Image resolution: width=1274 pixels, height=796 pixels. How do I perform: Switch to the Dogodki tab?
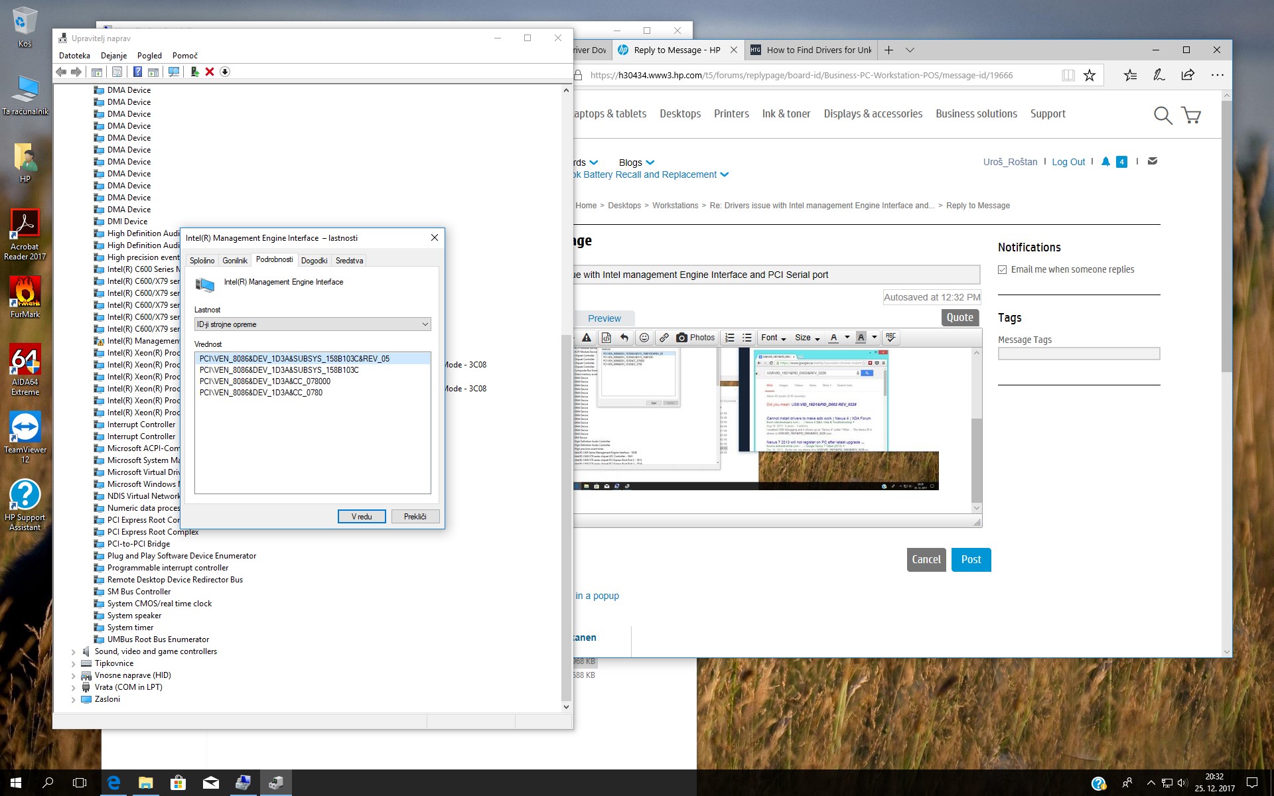pyautogui.click(x=314, y=261)
